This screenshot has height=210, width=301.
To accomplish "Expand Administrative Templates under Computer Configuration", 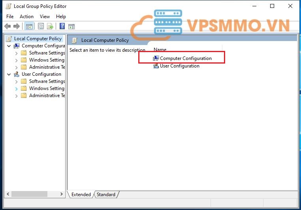I will click(x=16, y=67).
